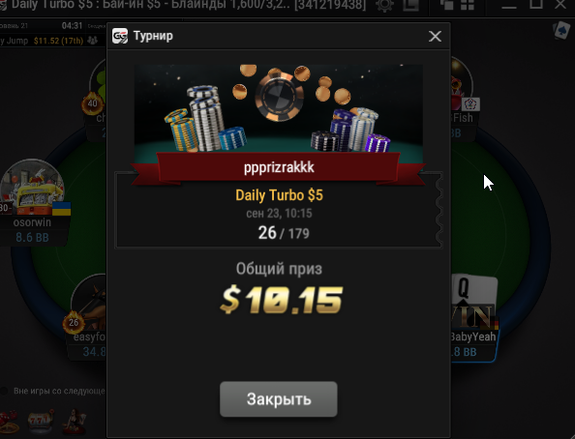Click osorwin's player avatar
The width and height of the screenshot is (575, 439).
pyautogui.click(x=32, y=188)
